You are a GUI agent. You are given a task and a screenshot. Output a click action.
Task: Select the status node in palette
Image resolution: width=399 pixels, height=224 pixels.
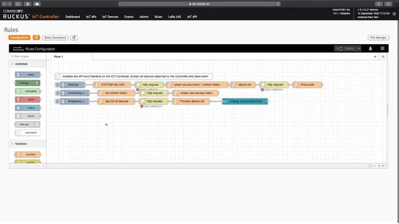click(x=27, y=108)
